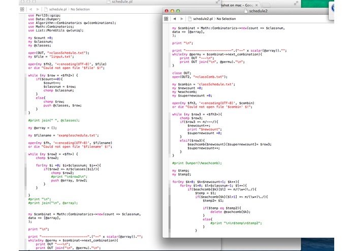The height and width of the screenshot is (251, 353).
Task: Click the line 'my @array = ();'
Action: [43, 128]
